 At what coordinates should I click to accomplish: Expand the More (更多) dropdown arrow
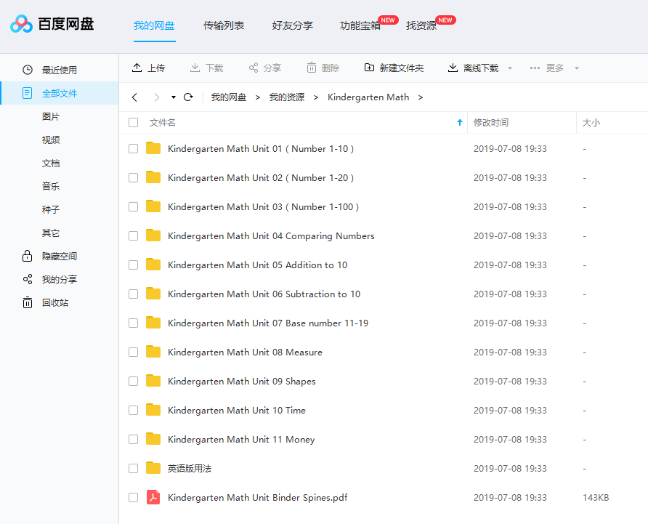click(577, 68)
